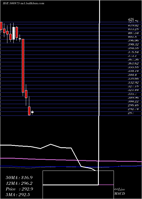
Task: Click the 367.36 price axis label
Action: pos(133,59)
